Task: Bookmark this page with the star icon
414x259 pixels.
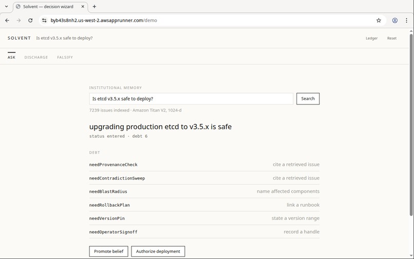Action: 379,21
